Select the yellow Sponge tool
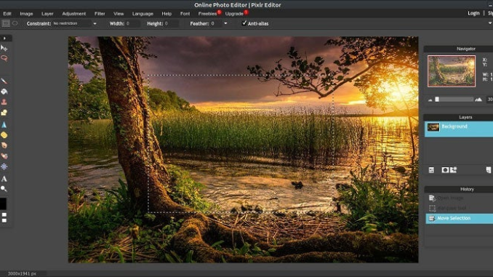 point(4,135)
